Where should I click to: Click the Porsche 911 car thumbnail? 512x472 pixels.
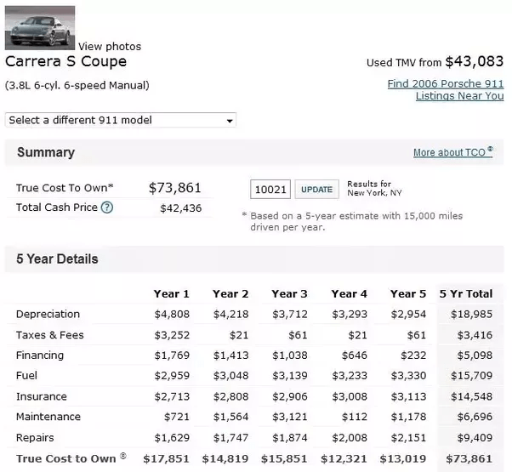(x=40, y=28)
